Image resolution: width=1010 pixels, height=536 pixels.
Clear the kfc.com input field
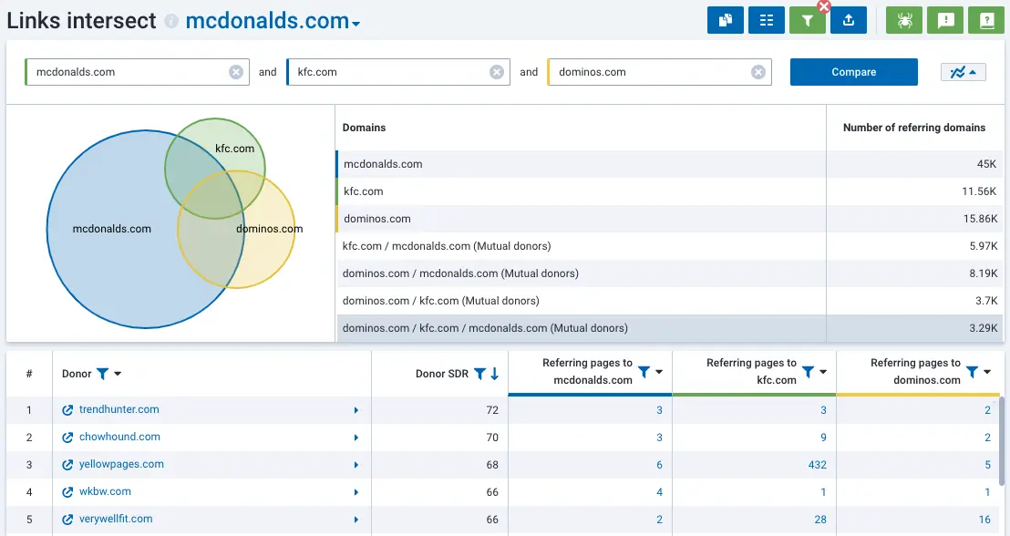tap(497, 71)
